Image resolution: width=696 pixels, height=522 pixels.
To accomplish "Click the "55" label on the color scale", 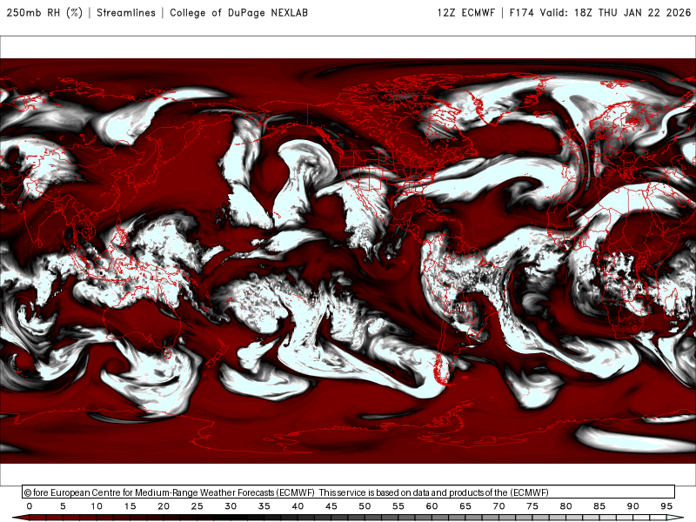I will [x=398, y=506].
